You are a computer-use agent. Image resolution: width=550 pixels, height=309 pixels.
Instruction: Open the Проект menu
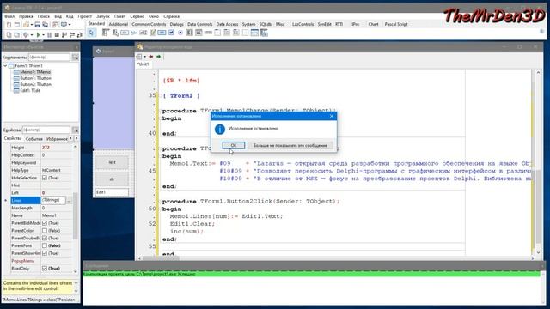84,16
